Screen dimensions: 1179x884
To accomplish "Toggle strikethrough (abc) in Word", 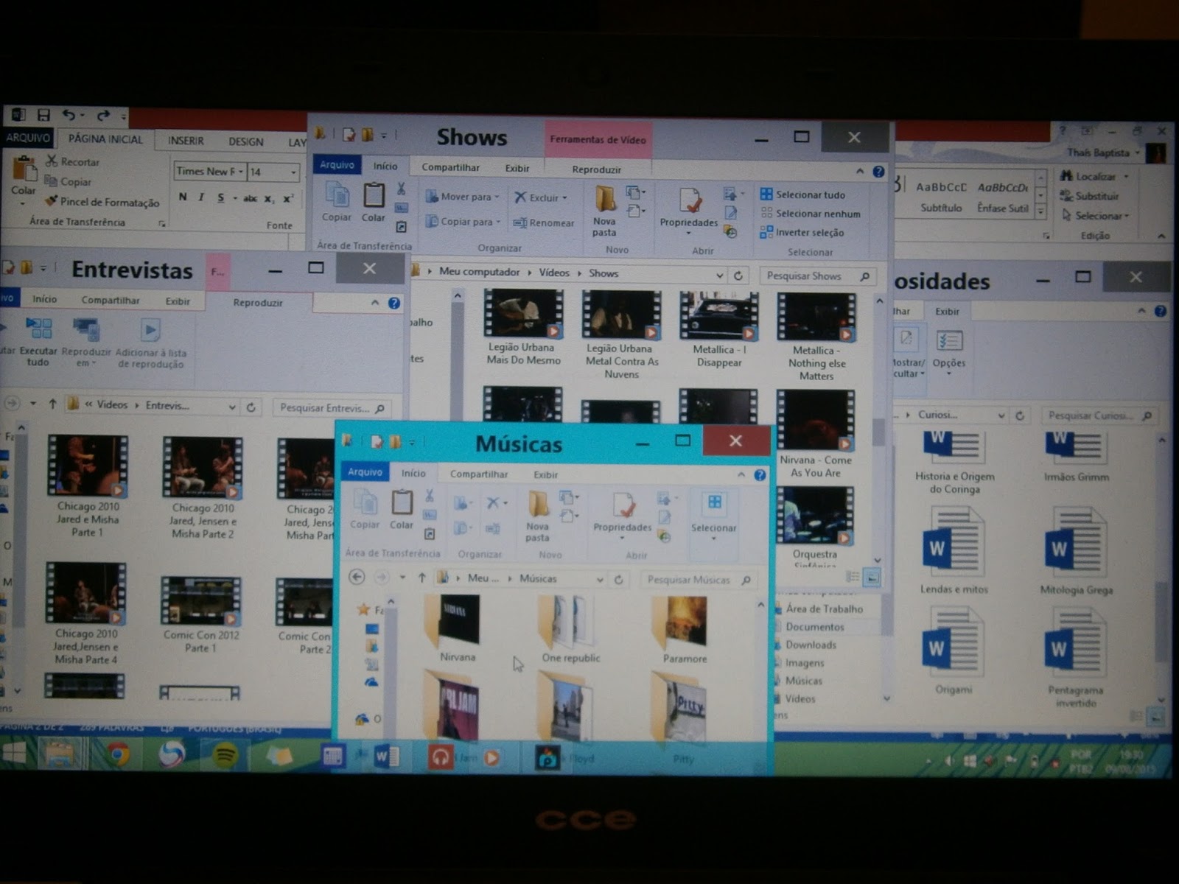I will coord(251,198).
